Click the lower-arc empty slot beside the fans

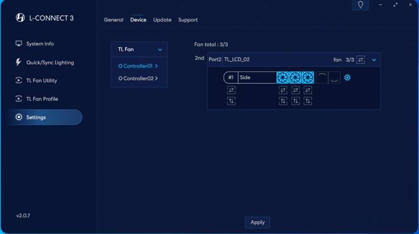coord(334,77)
